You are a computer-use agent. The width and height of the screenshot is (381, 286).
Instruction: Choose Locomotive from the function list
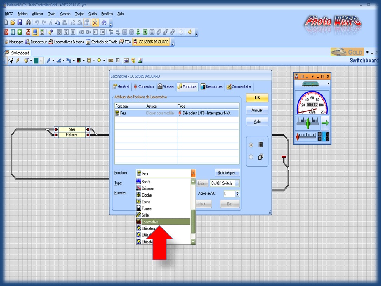click(x=163, y=222)
